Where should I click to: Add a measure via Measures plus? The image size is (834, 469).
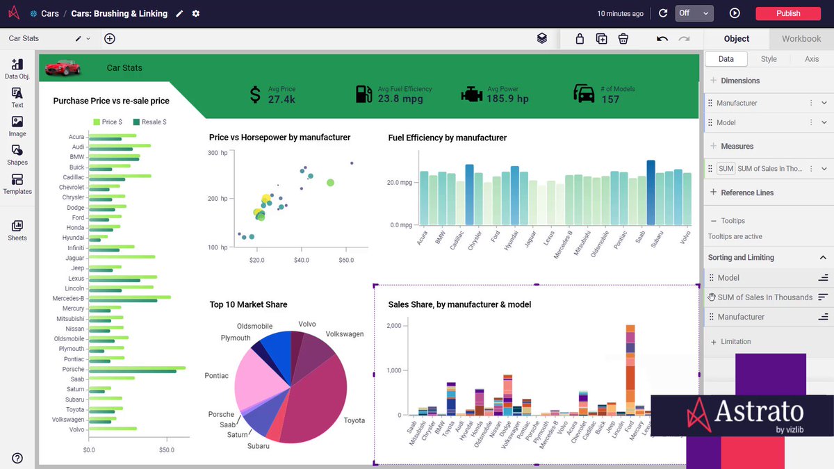(x=713, y=146)
